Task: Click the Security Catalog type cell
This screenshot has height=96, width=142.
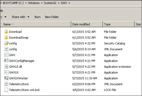Action: [x=115, y=43]
